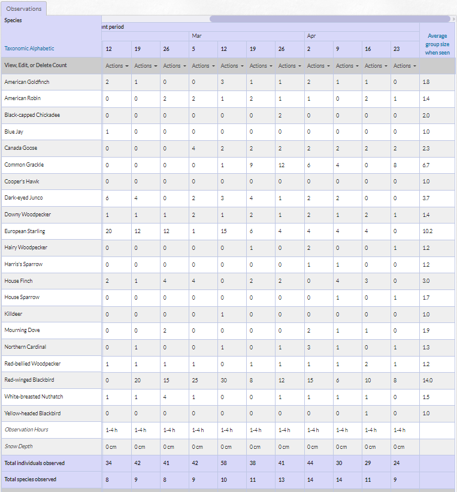Viewport: 457px width, 492px height.
Task: Click Black-capped Chickadee count 2 for Mar 26
Action: coord(280,116)
